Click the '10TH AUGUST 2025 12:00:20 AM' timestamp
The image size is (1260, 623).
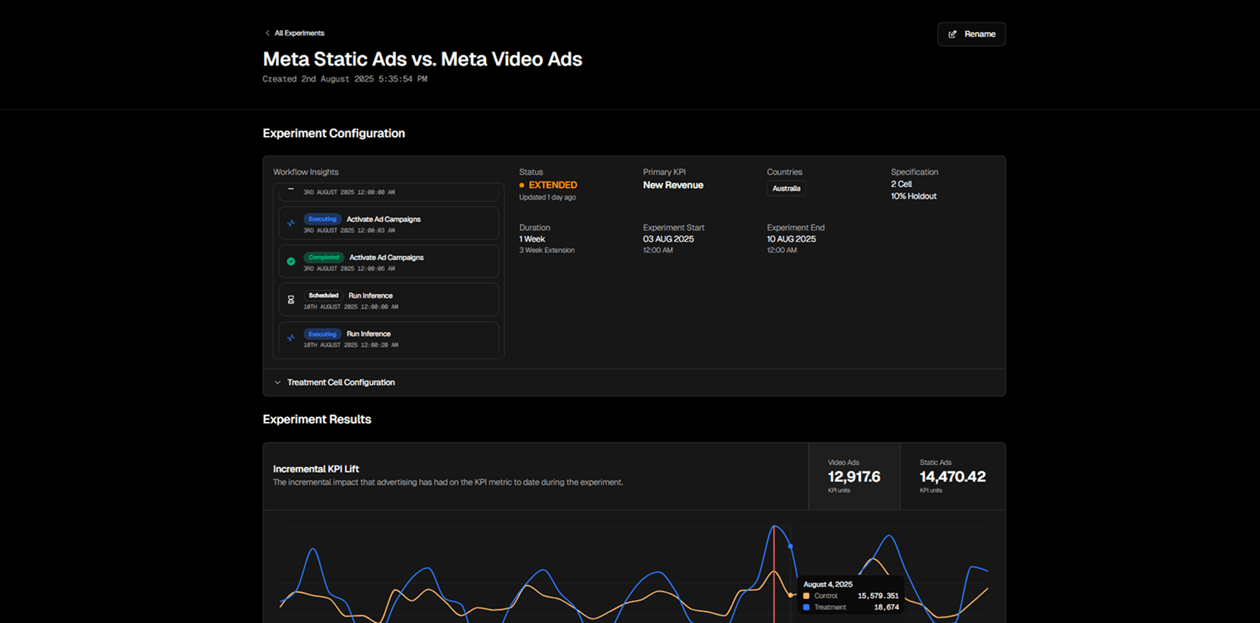click(x=351, y=346)
